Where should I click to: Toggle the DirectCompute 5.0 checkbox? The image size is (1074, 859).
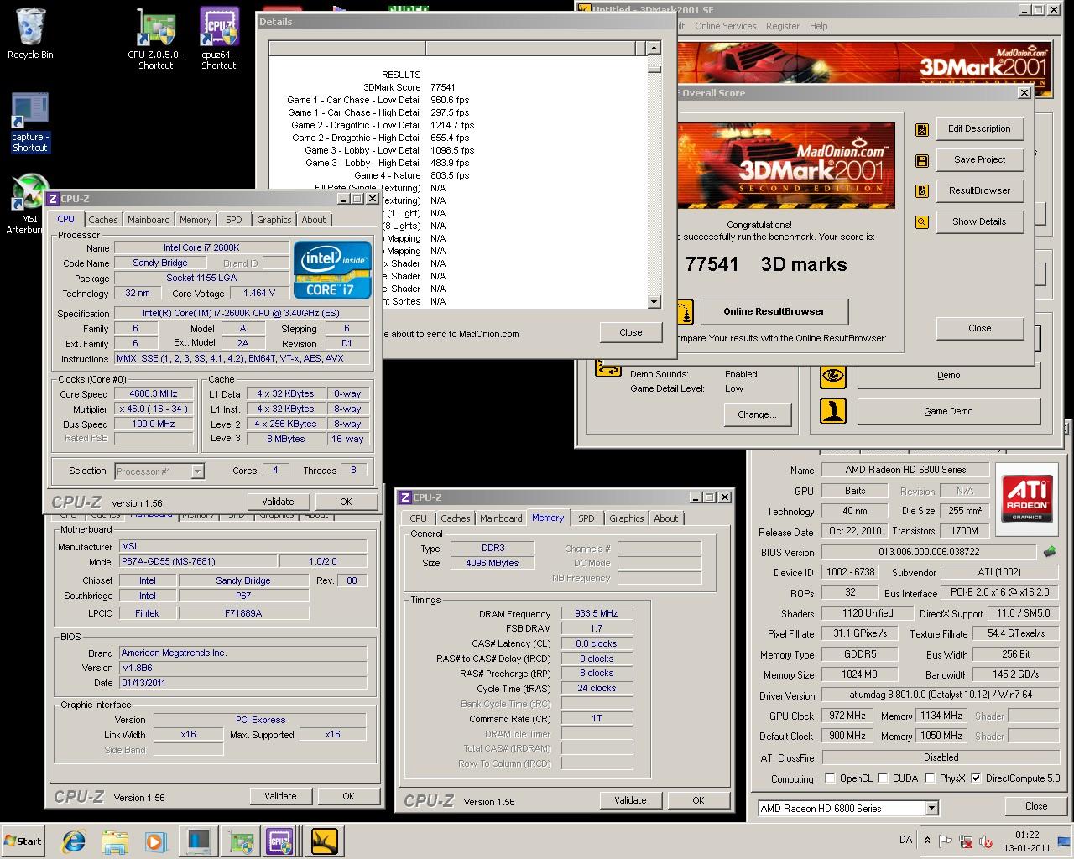(x=976, y=778)
